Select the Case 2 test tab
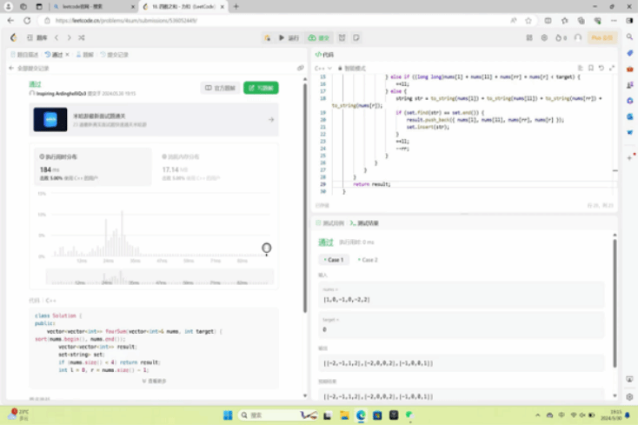The width and height of the screenshot is (638, 425). pyautogui.click(x=367, y=260)
